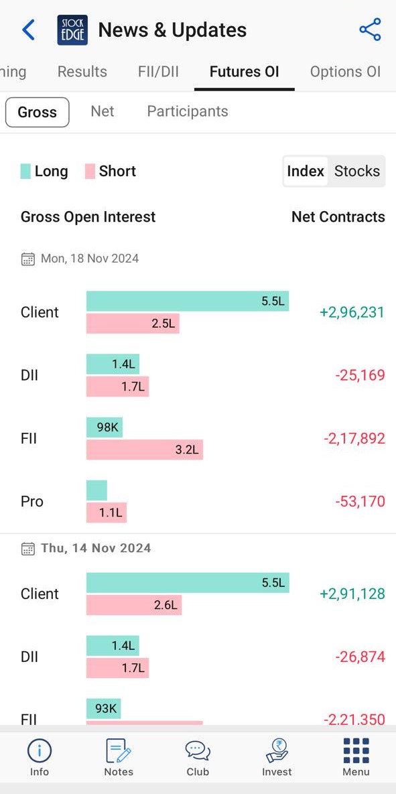396x794 pixels.
Task: Switch to Stocks view
Action: 357,171
